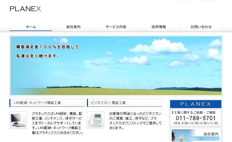Open the ビジネスホン・電話工事 heading

coord(125,103)
